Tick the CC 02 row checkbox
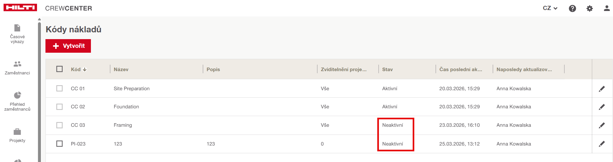Viewport: 613px width, 162px height. click(x=59, y=107)
